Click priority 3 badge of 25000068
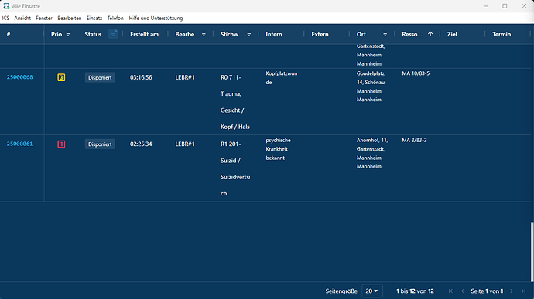Image resolution: width=534 pixels, height=299 pixels. (x=61, y=77)
